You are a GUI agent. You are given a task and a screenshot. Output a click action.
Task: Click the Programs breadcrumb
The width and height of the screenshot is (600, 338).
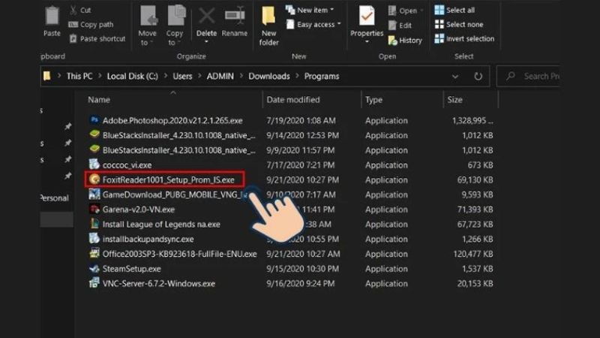point(322,77)
